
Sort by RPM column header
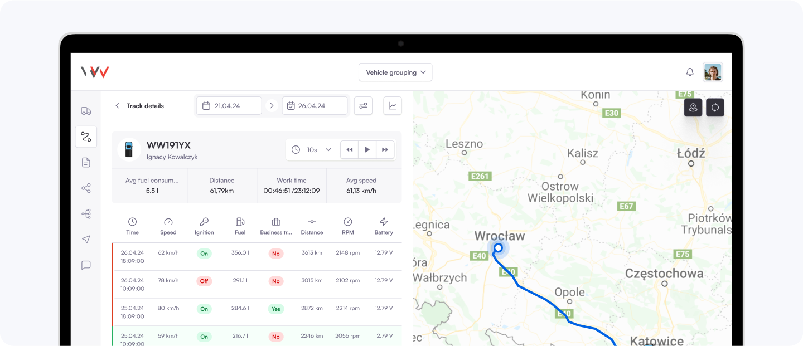348,226
